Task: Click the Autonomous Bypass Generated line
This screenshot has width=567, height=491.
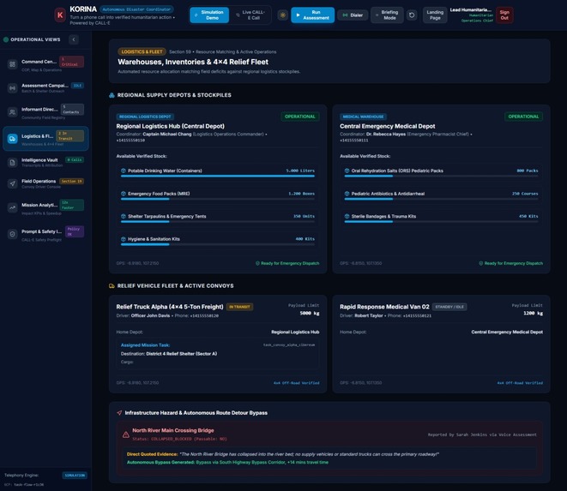Action: [227, 463]
